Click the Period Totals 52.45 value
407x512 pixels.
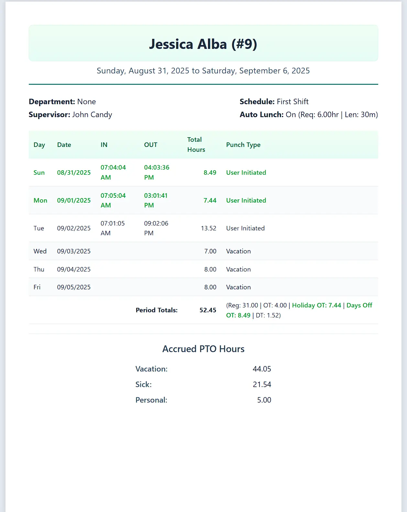(x=208, y=310)
